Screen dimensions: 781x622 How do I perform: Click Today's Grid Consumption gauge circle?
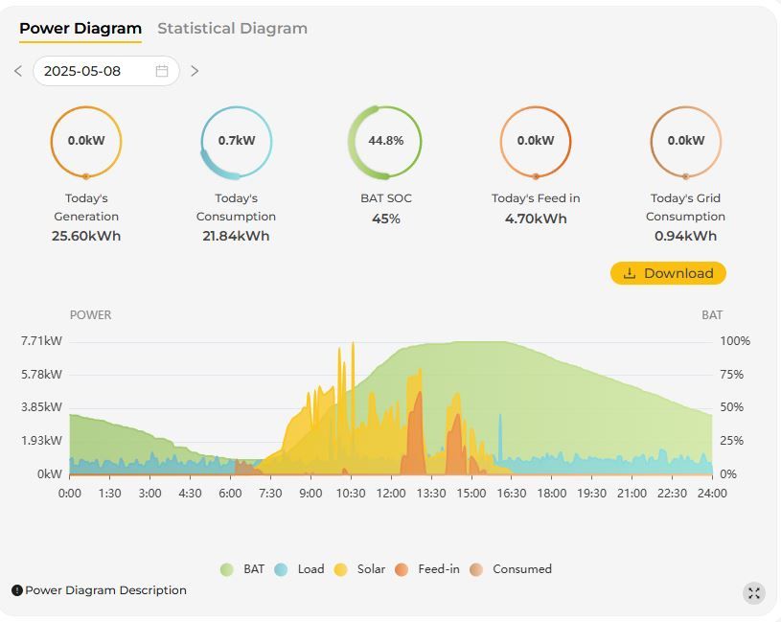tap(685, 141)
